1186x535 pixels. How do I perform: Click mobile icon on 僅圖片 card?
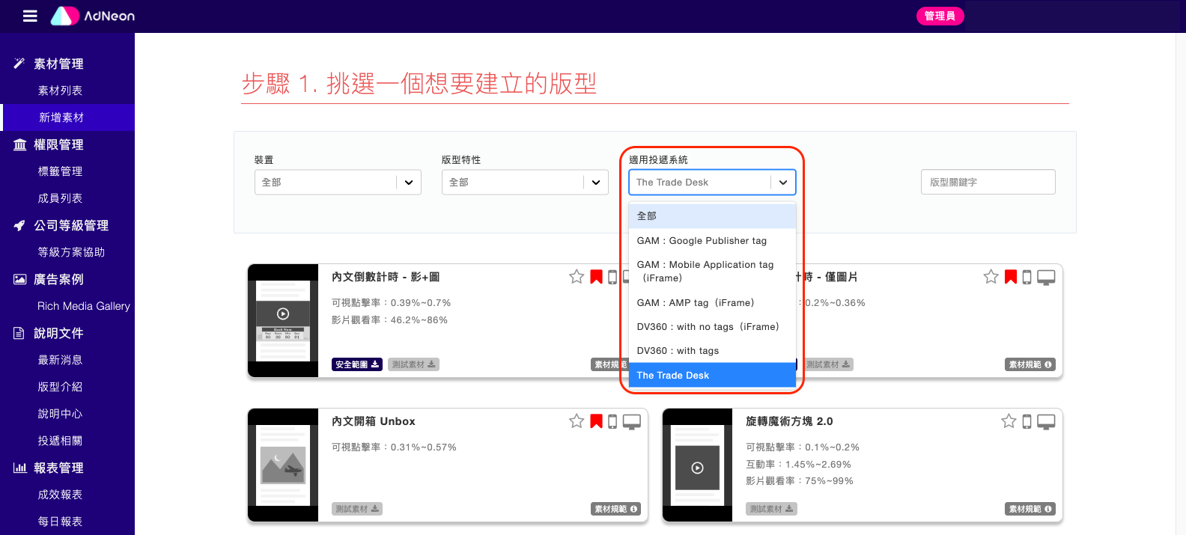tap(1027, 277)
